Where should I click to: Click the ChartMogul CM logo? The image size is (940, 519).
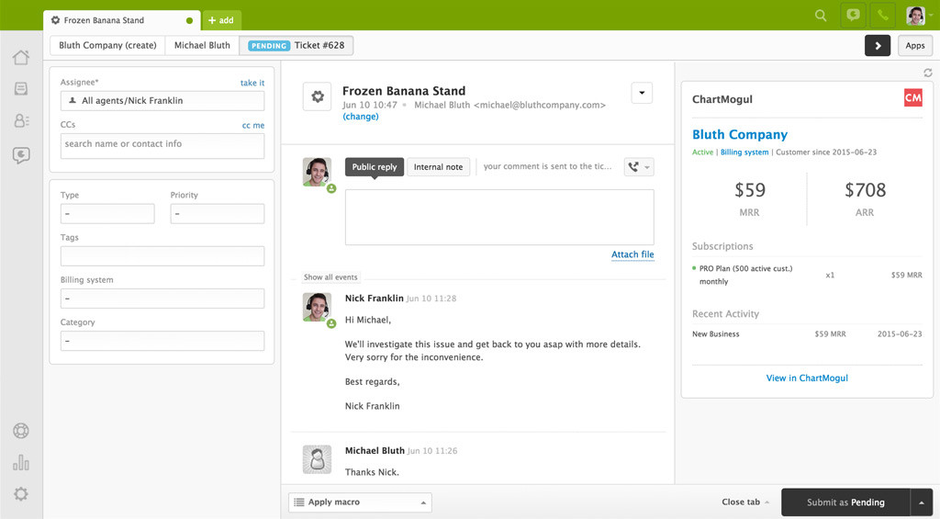[912, 97]
